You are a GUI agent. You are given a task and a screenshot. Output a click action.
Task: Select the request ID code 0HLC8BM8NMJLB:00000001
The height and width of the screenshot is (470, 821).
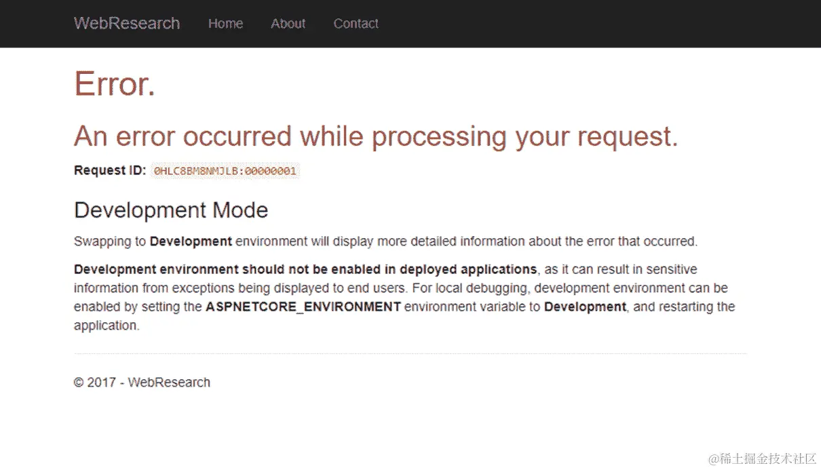[x=225, y=171]
